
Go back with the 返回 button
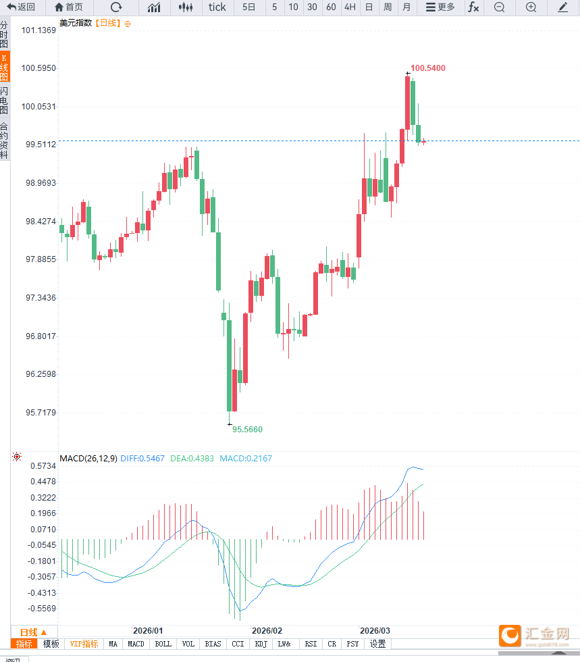click(x=21, y=7)
